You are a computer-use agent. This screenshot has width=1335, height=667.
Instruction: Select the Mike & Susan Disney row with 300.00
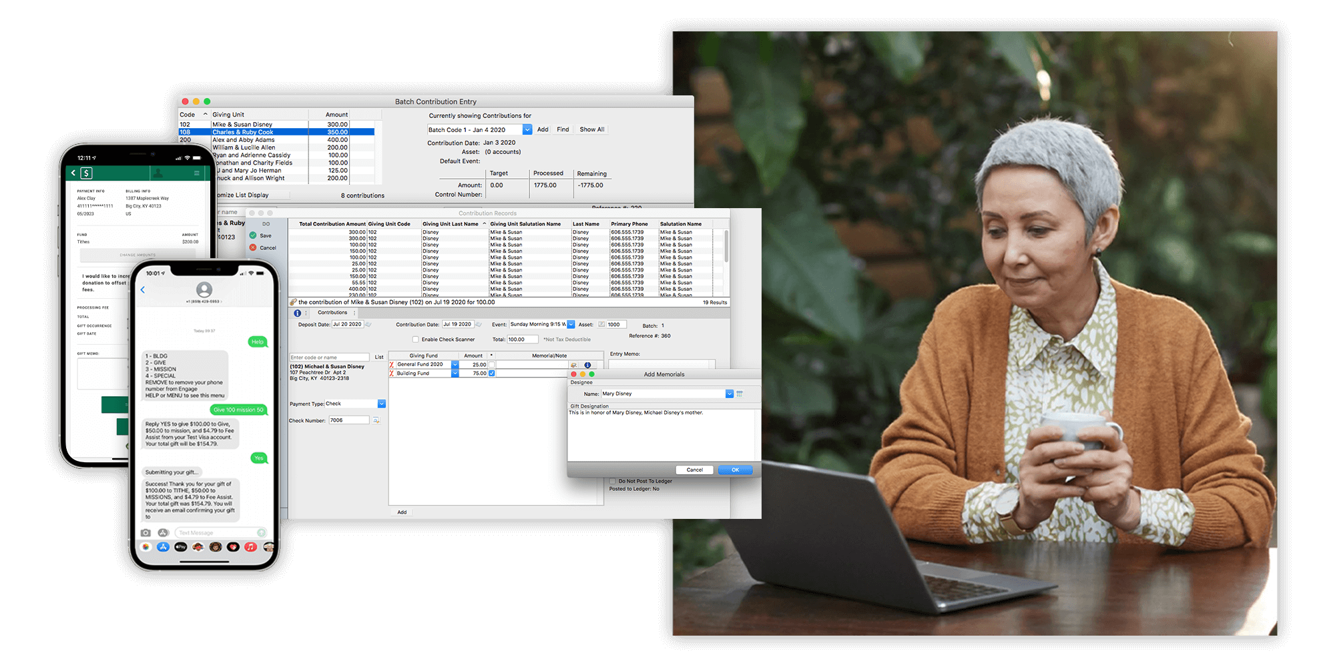click(x=276, y=125)
